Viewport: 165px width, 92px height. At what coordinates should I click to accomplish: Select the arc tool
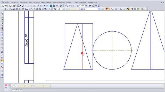pos(14,9)
